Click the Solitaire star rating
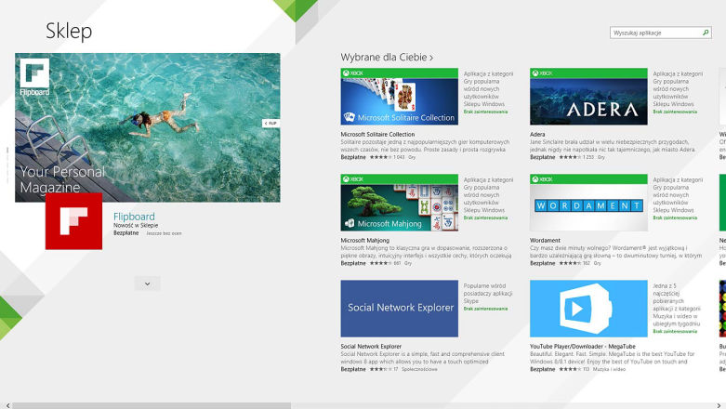This screenshot has width=726, height=409. click(x=380, y=157)
